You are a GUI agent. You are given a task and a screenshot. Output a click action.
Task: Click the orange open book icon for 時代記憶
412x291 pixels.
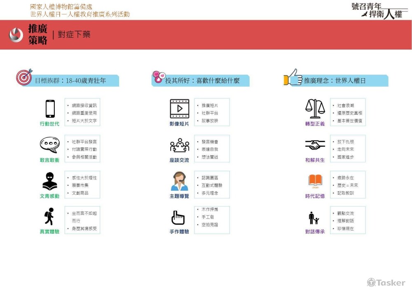315,181
